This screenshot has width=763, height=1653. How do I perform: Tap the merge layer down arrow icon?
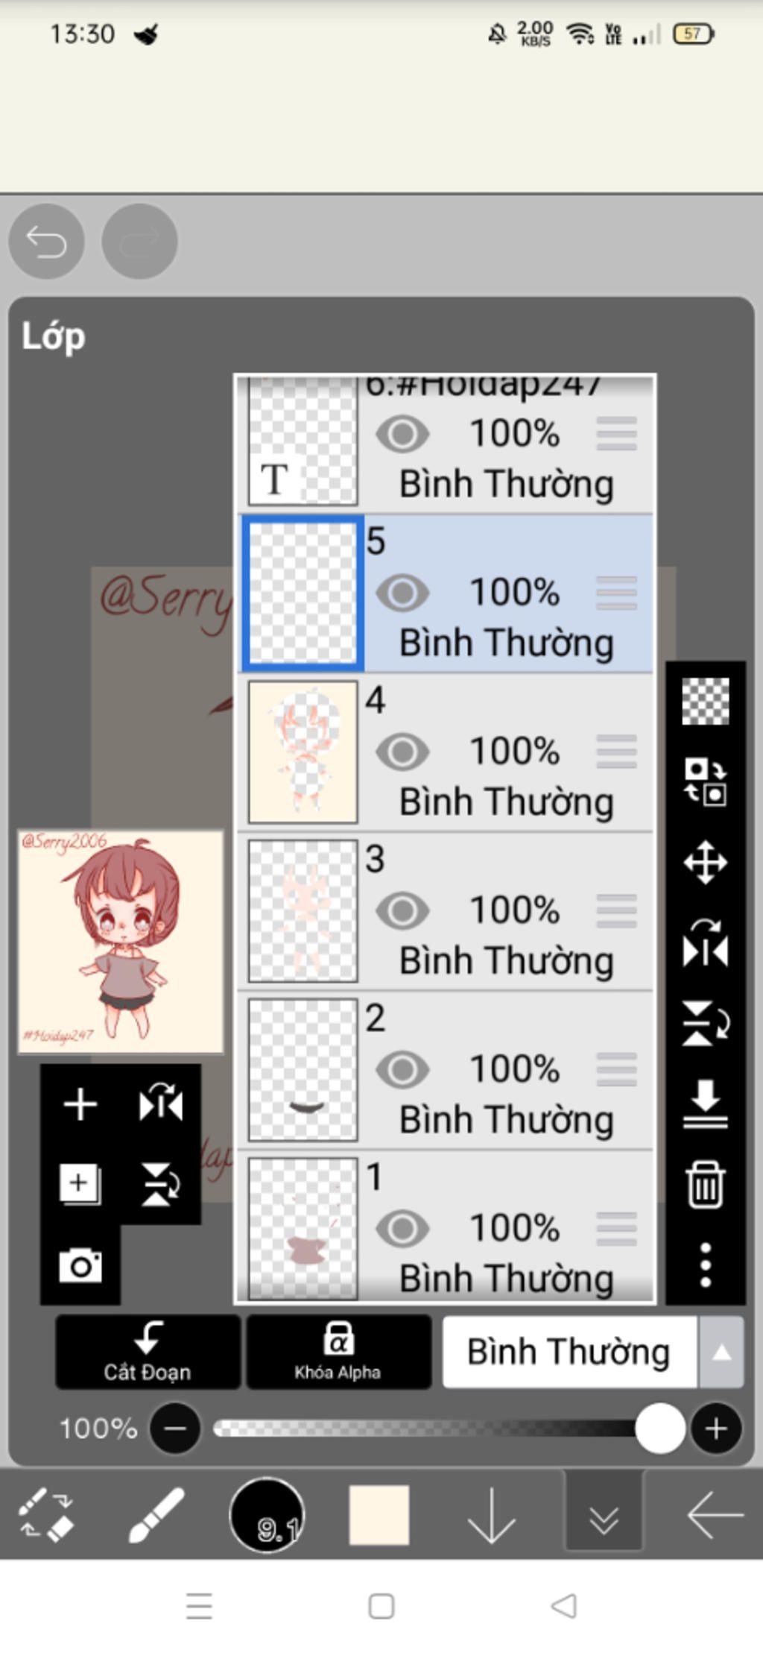click(x=705, y=1103)
